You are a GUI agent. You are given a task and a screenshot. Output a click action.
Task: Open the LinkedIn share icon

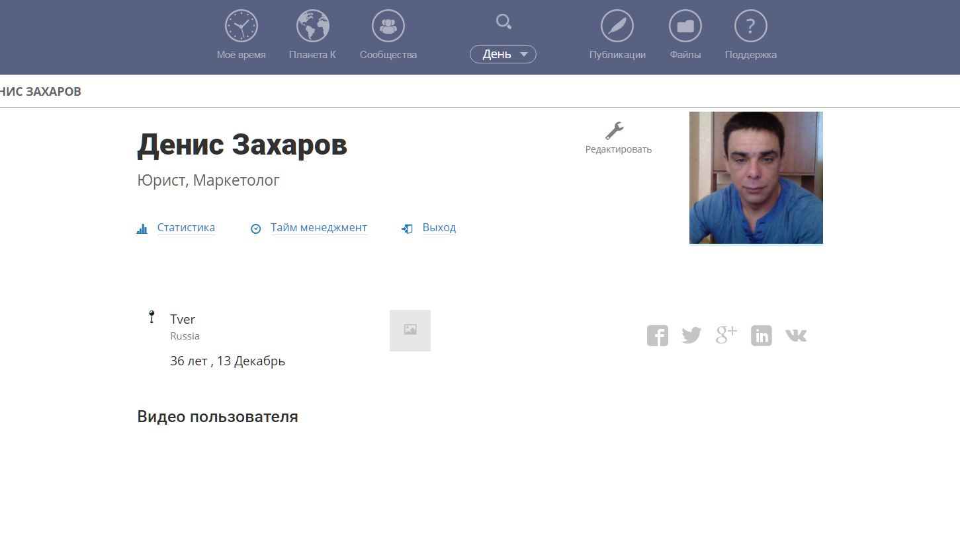click(762, 336)
